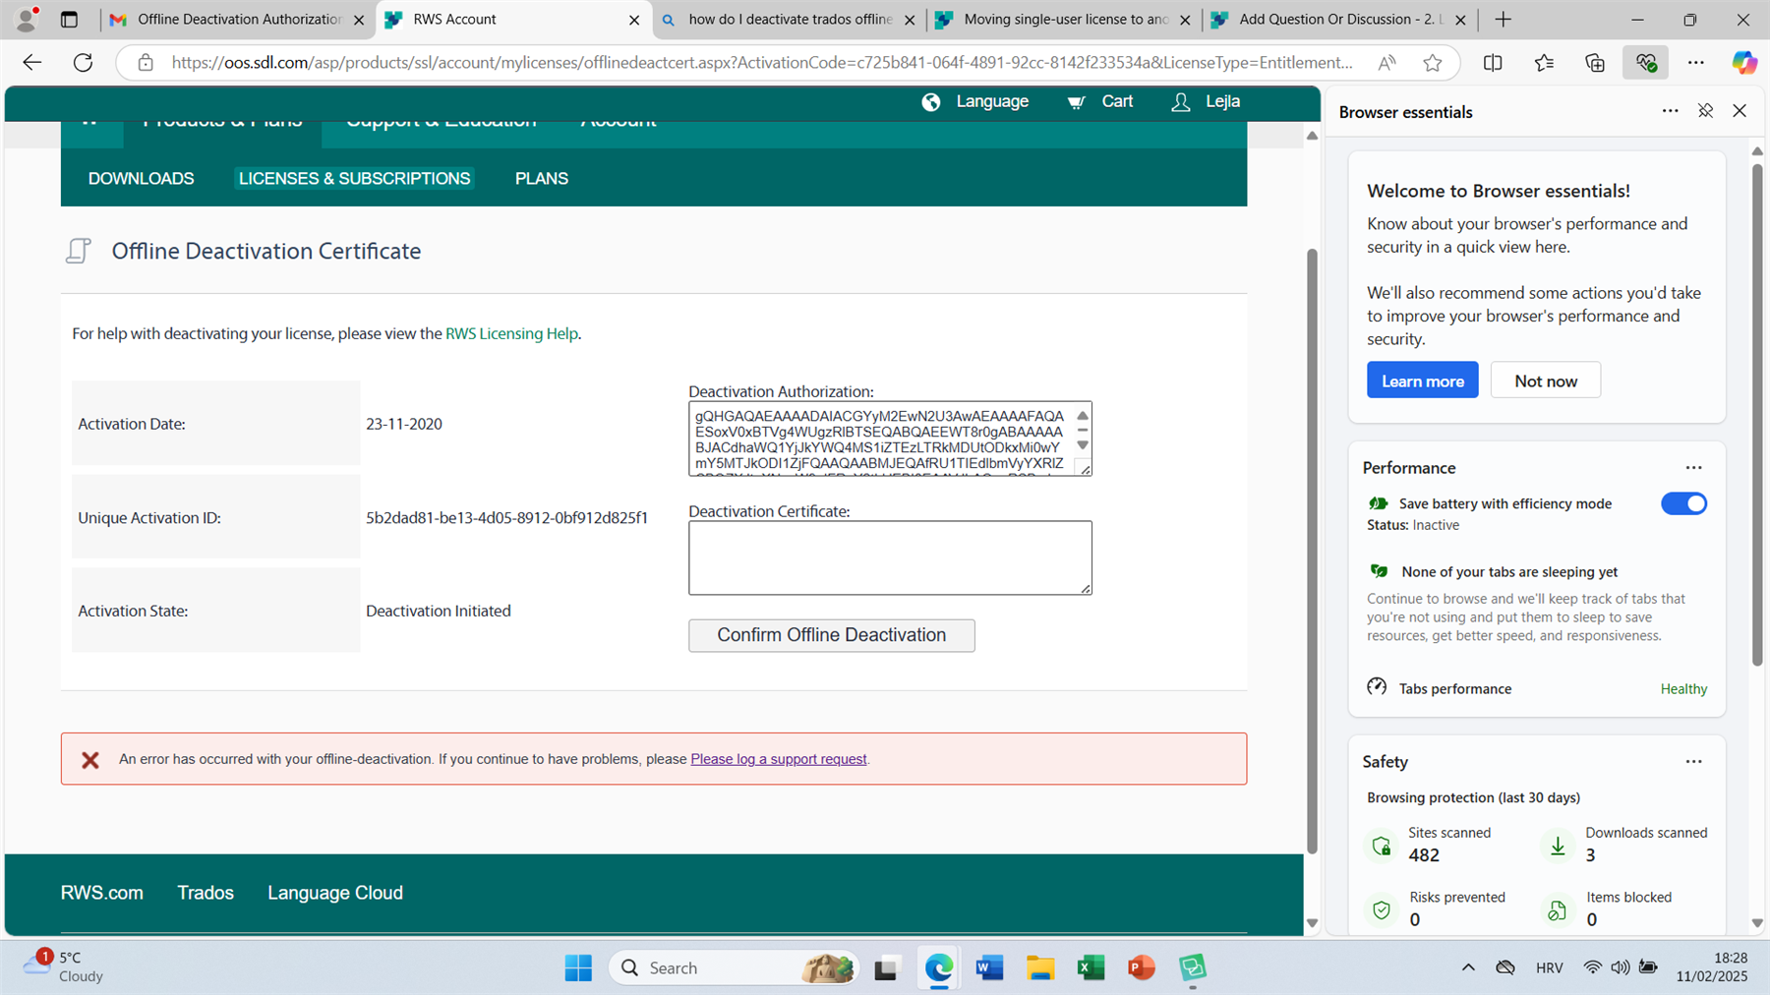Pin the Browser essentials panel
This screenshot has width=1770, height=995.
pyautogui.click(x=1705, y=111)
